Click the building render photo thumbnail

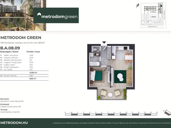click(23, 15)
